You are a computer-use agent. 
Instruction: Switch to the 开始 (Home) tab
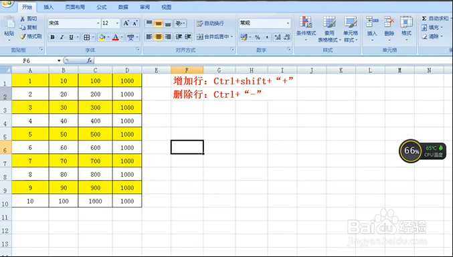[27, 7]
